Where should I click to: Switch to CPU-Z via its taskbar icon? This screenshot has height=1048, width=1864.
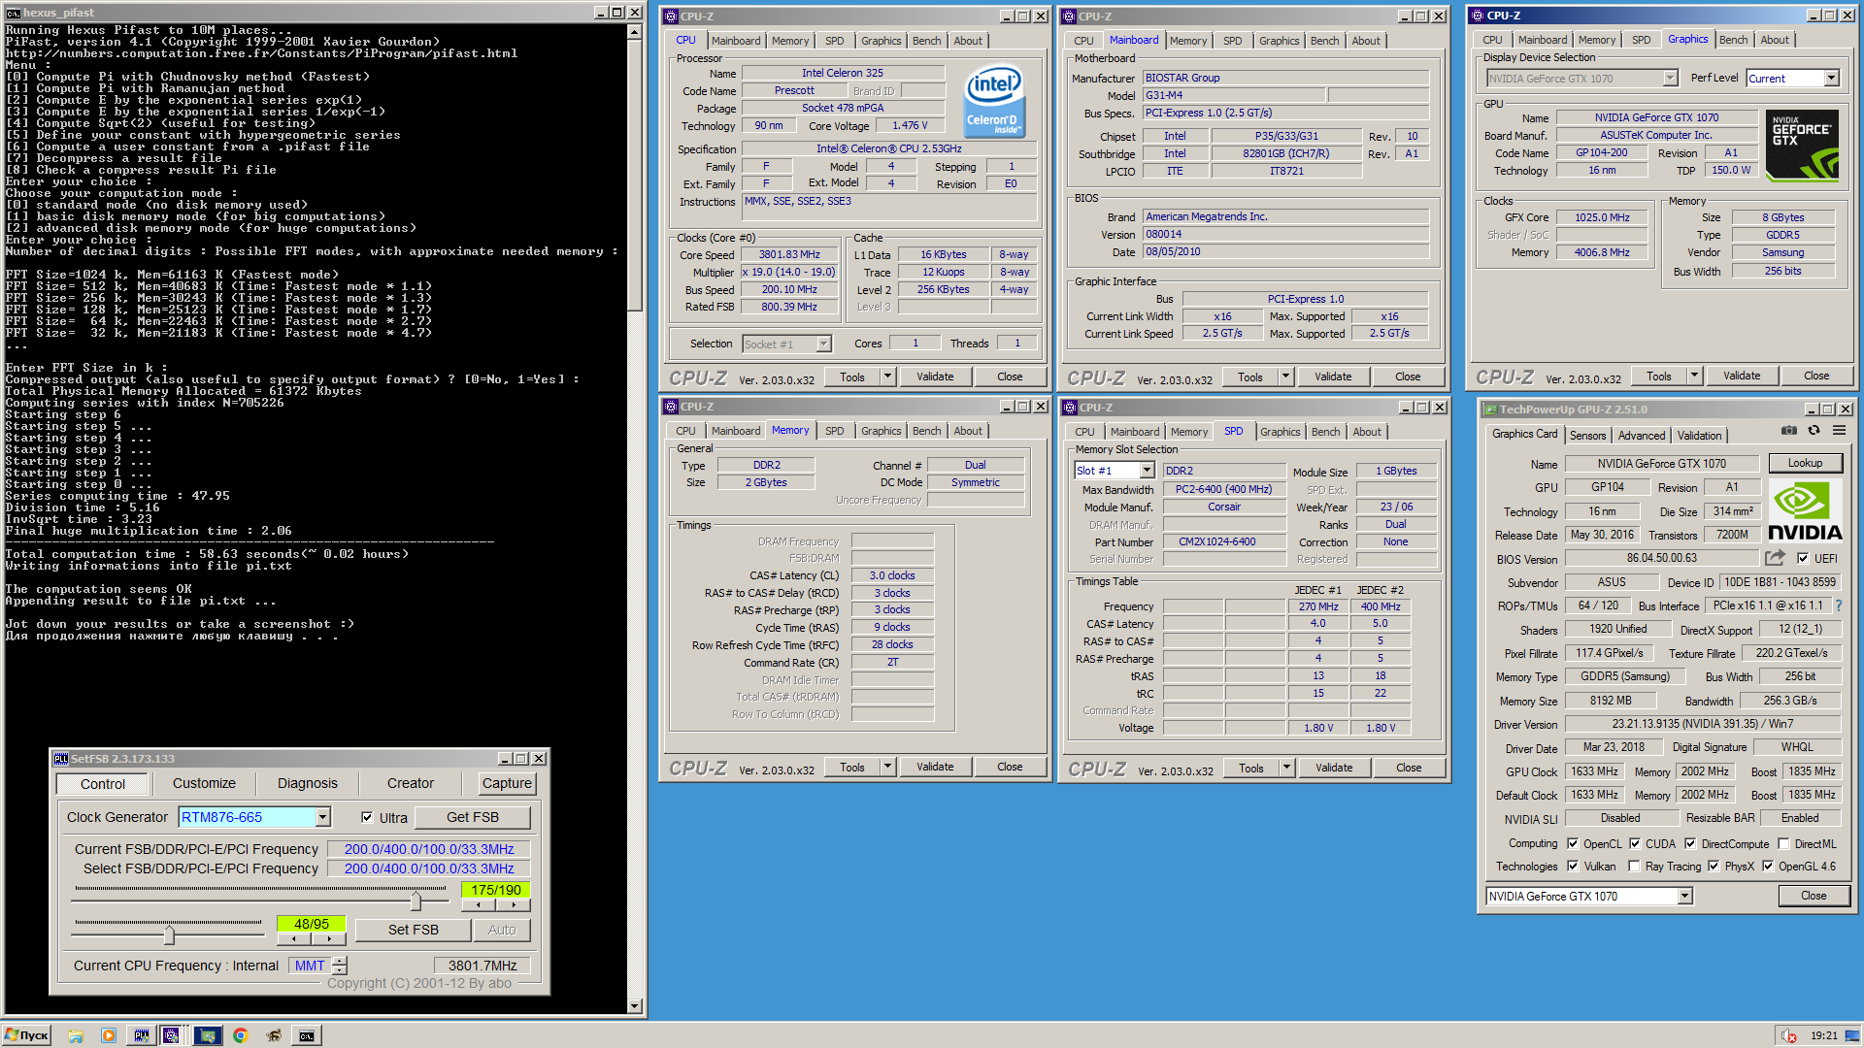tap(171, 1035)
